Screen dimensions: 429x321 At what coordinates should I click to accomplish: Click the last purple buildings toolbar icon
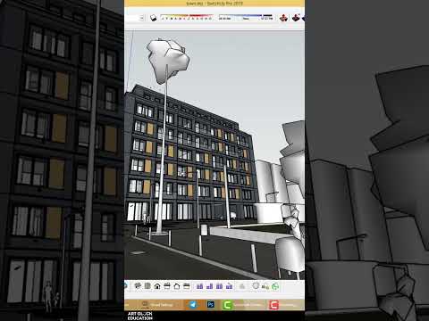click(229, 286)
